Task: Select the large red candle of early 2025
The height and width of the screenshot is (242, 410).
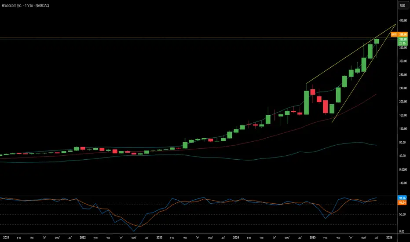Action: click(x=325, y=106)
